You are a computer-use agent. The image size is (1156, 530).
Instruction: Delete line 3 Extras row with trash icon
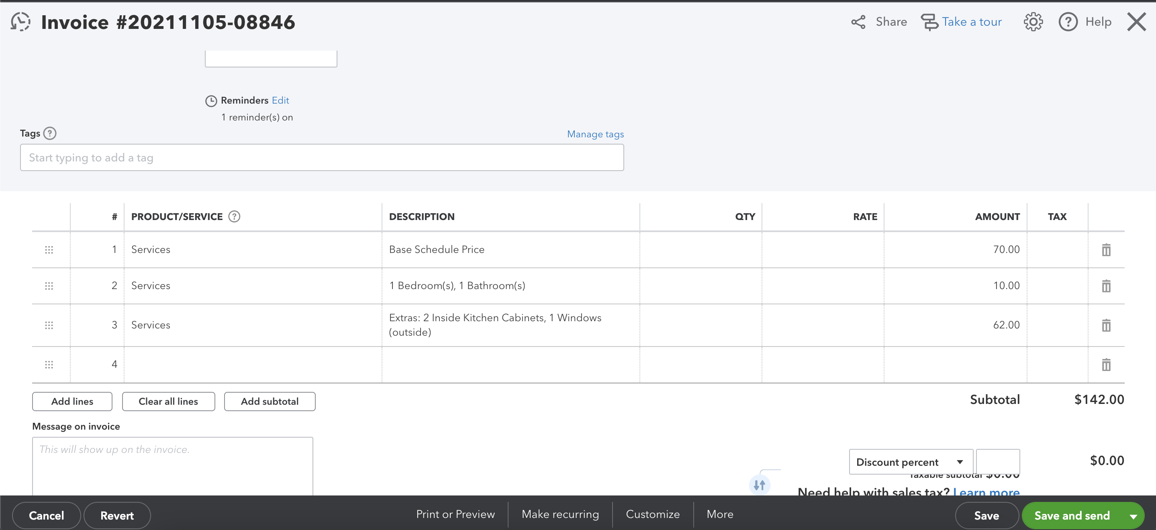1106,325
